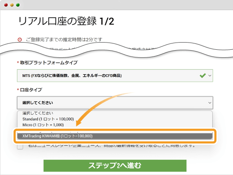
Task: Open the trading platform type dropdown
Action: [x=115, y=75]
